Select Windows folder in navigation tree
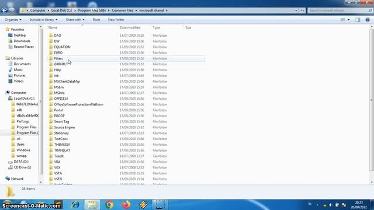Screen dimensions: 374x210 point(23,150)
